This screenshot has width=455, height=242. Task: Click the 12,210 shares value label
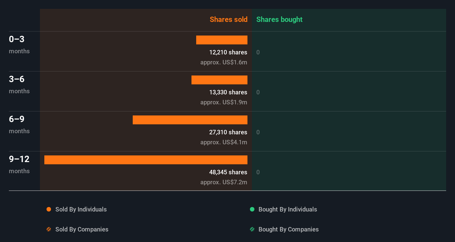(x=228, y=52)
